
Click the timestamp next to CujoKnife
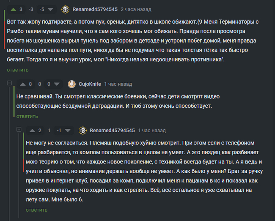click(x=118, y=84)
